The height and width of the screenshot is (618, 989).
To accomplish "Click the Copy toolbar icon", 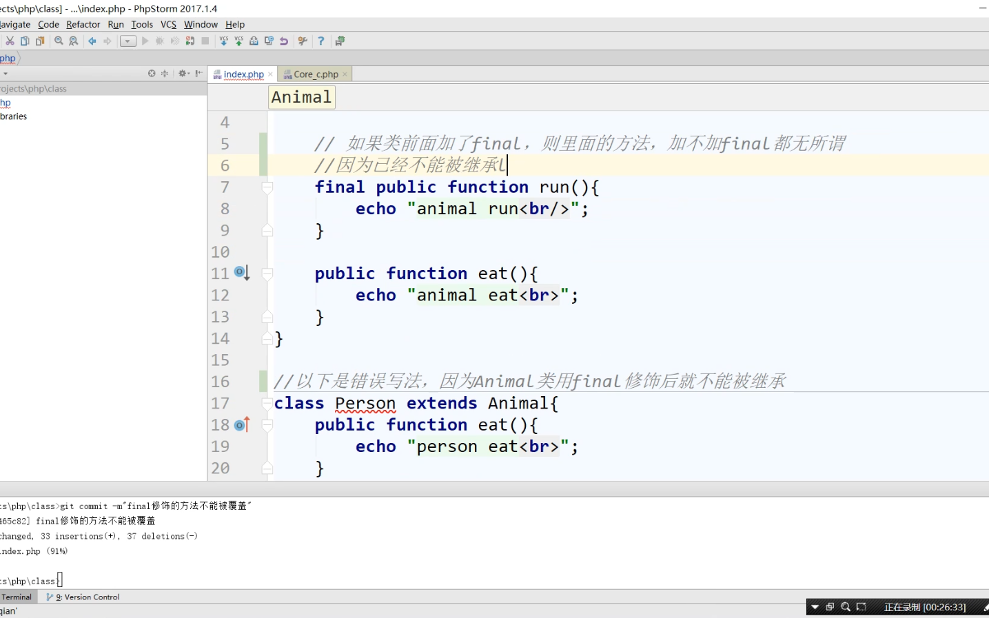I will point(25,41).
